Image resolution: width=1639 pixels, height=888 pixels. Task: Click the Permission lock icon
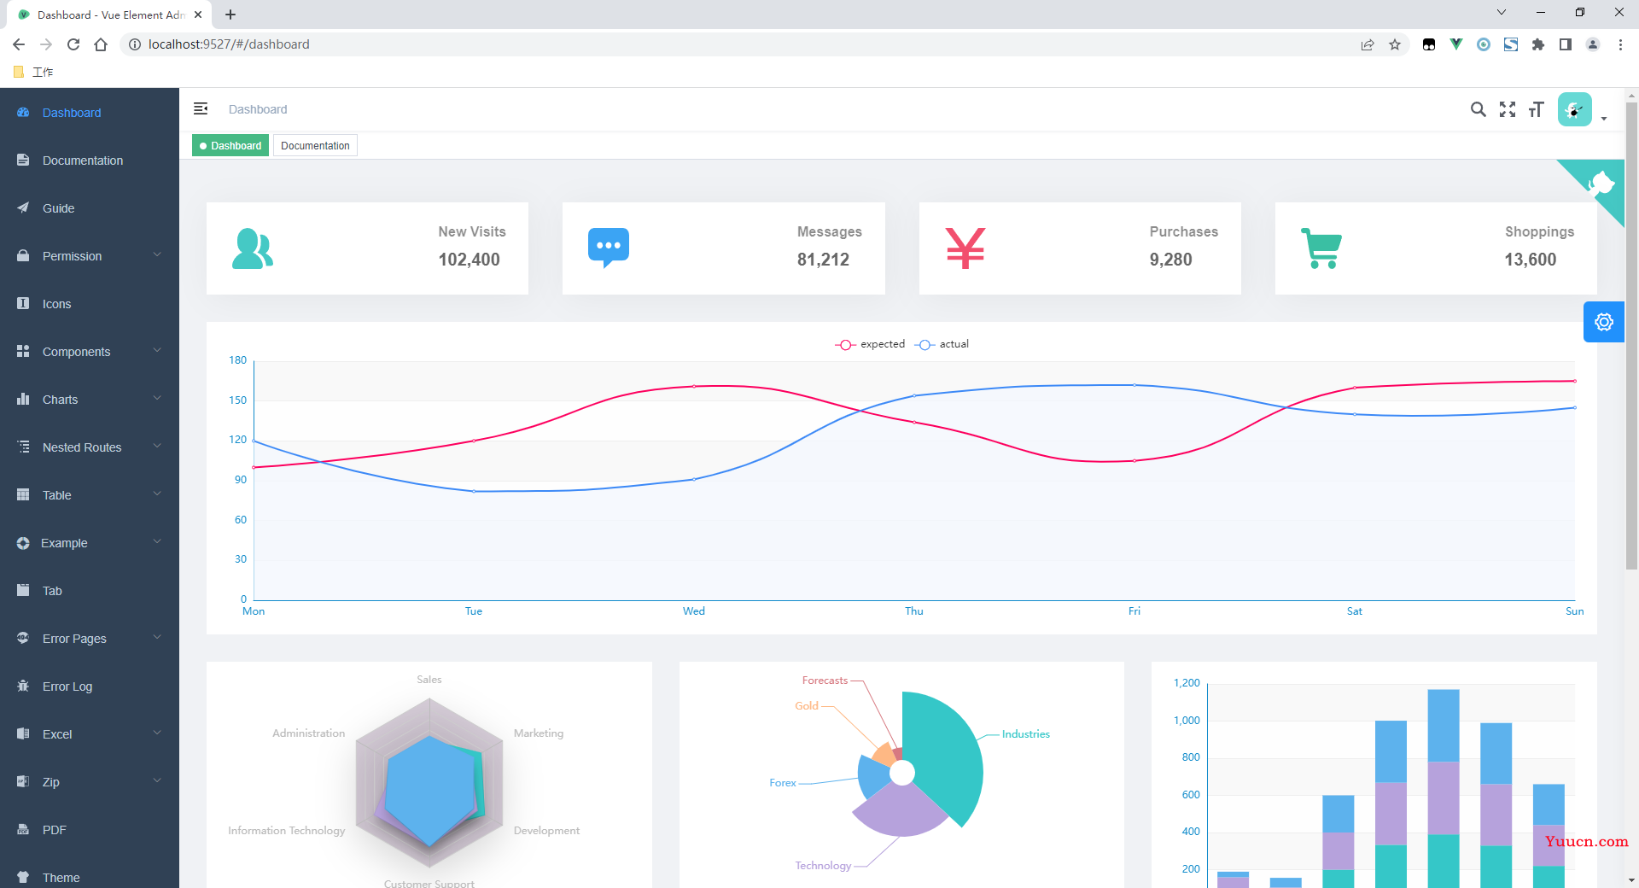click(x=23, y=256)
